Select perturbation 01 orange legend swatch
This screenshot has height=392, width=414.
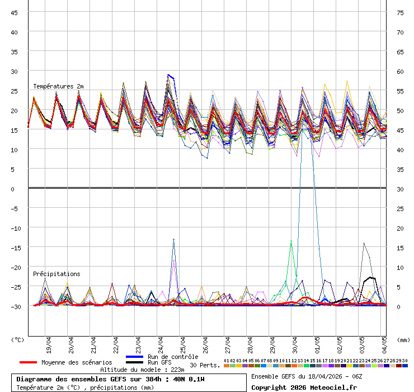click(227, 366)
